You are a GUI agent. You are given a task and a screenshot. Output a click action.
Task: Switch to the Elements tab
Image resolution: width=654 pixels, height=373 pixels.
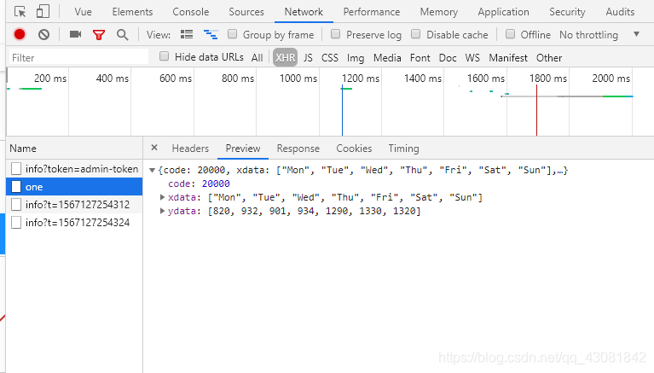(132, 12)
